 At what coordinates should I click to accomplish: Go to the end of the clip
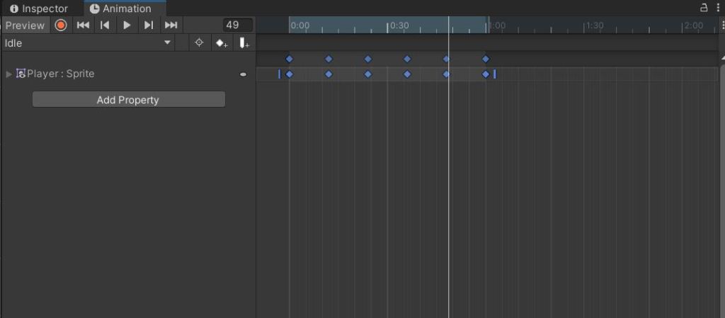(171, 25)
